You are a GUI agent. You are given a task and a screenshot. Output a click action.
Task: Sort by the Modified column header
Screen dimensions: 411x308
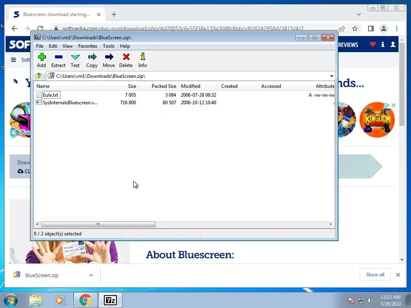coord(198,86)
